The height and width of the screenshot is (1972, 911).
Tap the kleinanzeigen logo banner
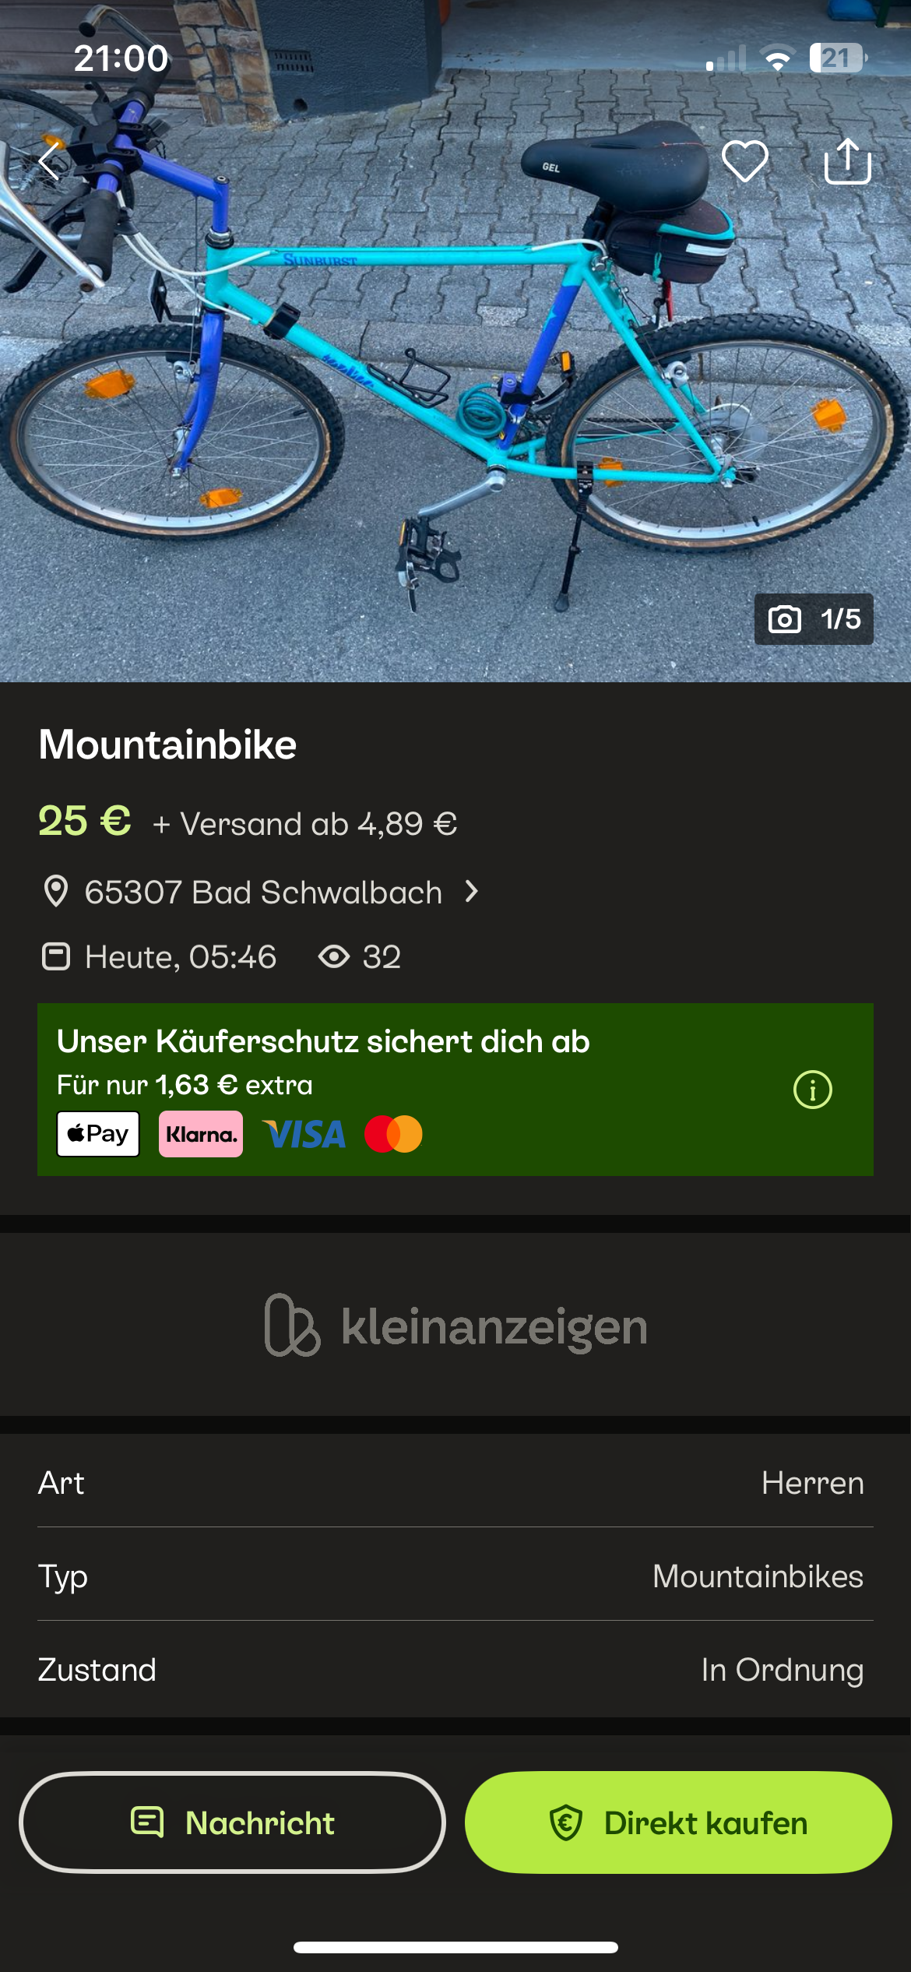click(x=455, y=1326)
